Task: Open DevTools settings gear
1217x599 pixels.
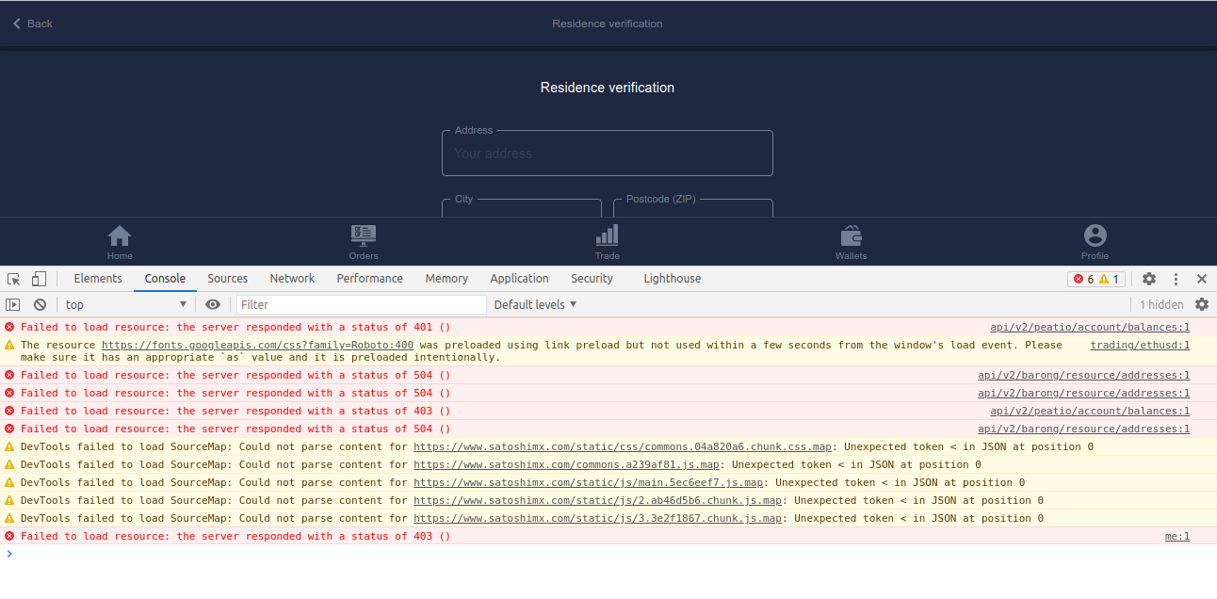Action: [1149, 279]
